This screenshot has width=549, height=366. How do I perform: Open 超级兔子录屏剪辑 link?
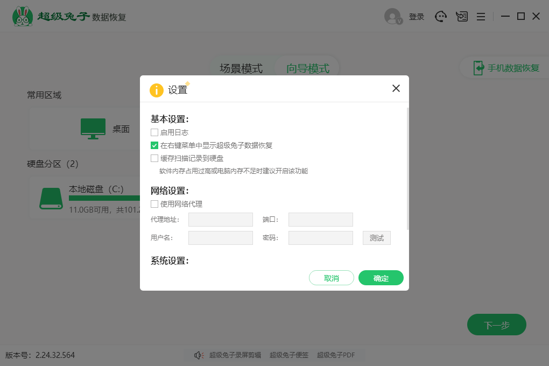point(235,355)
